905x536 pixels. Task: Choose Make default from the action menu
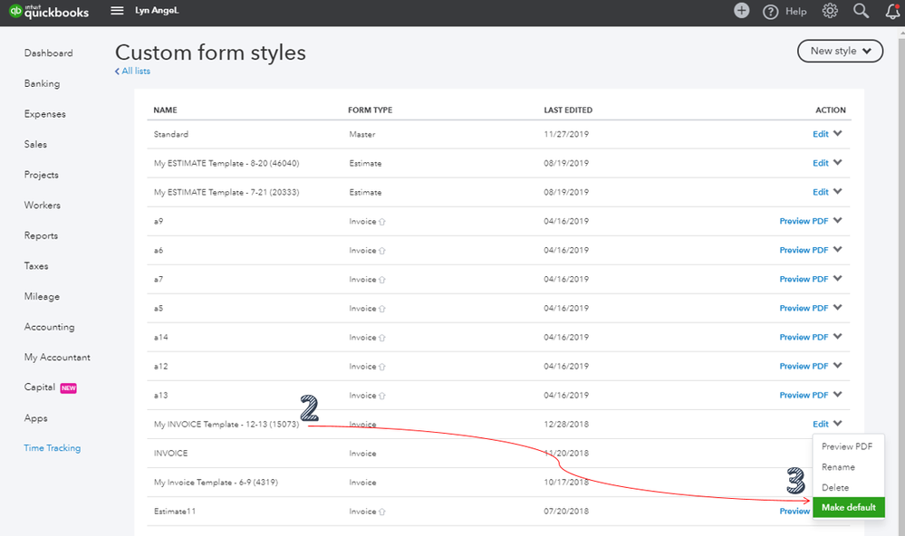(x=849, y=507)
